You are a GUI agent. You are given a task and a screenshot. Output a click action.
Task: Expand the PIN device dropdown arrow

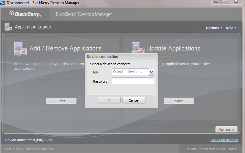point(152,72)
